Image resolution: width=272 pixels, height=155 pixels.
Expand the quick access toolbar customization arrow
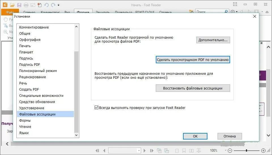click(58, 5)
